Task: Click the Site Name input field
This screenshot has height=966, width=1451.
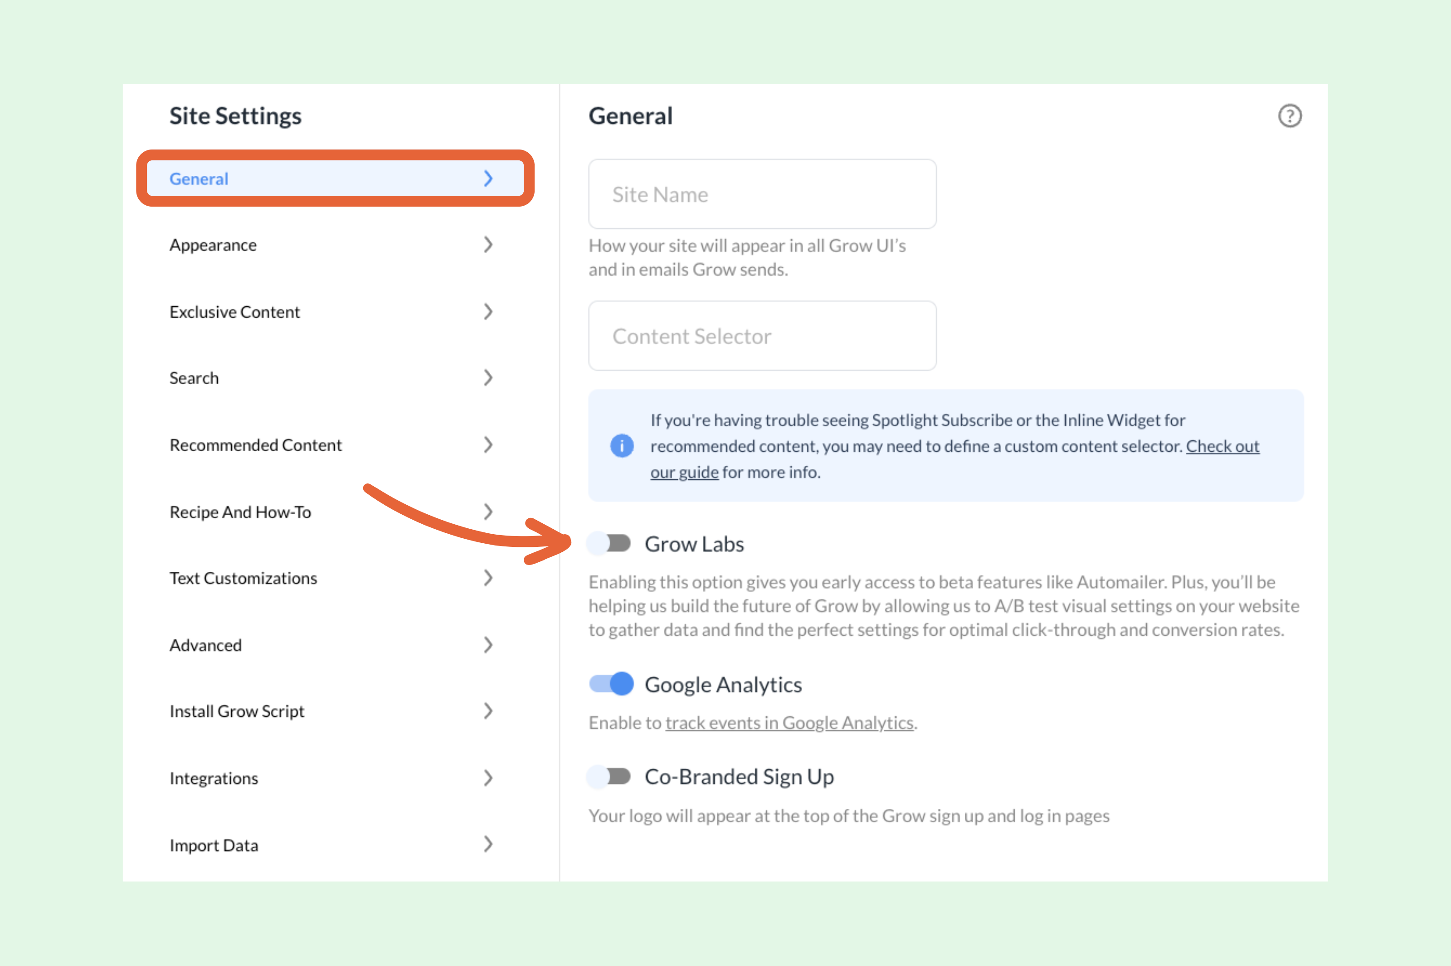Action: pos(763,194)
